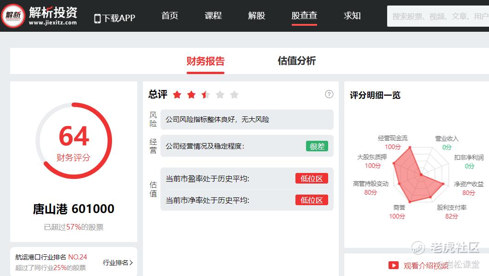Click 商誉 100分 radar label
Viewport: 489px width, 276px height.
[x=397, y=212]
